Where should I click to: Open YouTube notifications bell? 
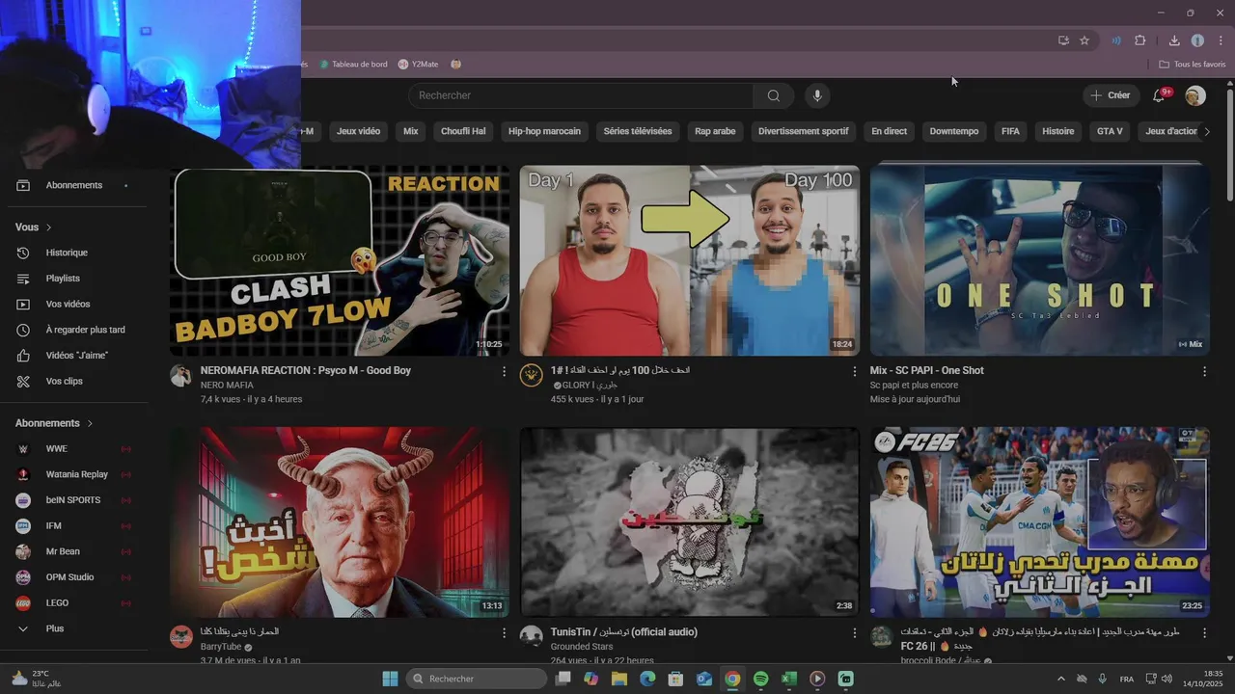[x=1160, y=95]
